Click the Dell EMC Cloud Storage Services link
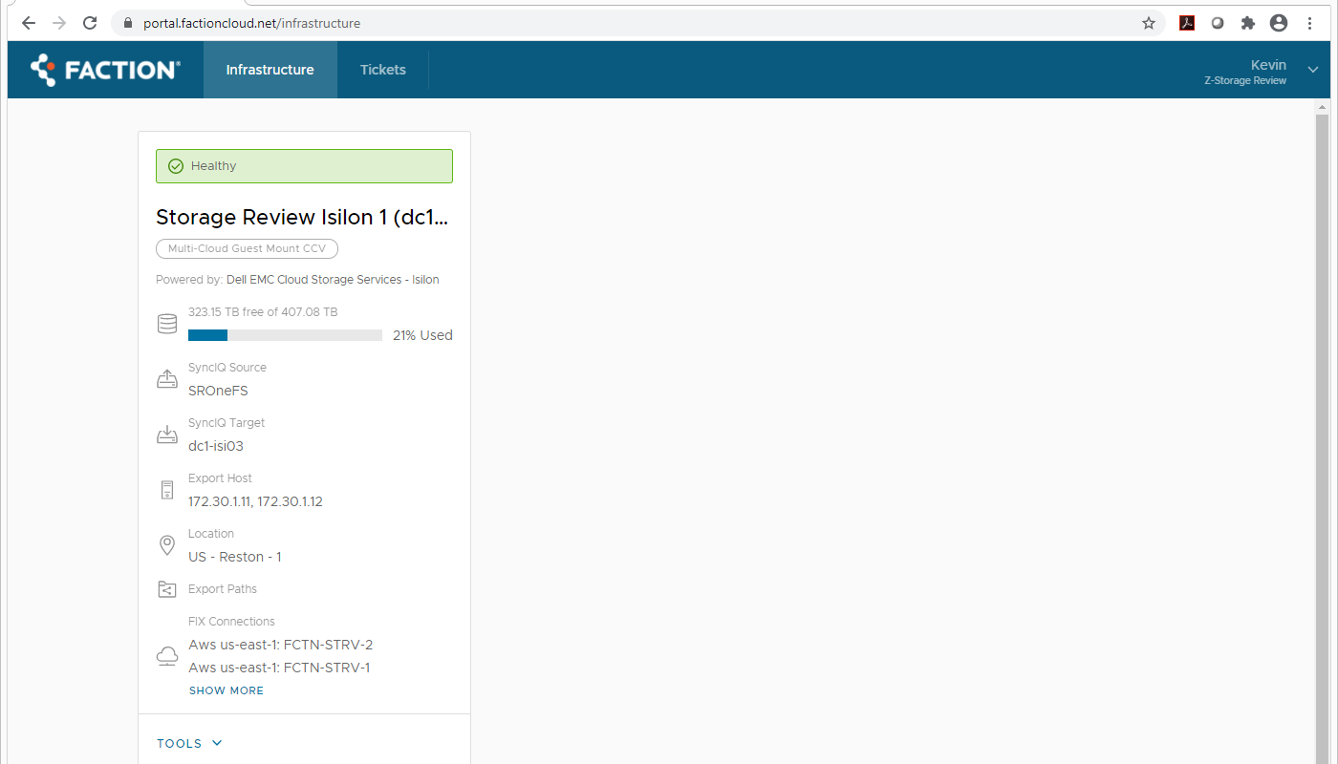Screen dimensions: 1338x764 coord(333,280)
